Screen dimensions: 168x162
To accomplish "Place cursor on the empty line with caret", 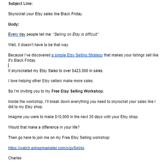I will click(x=9, y=65).
